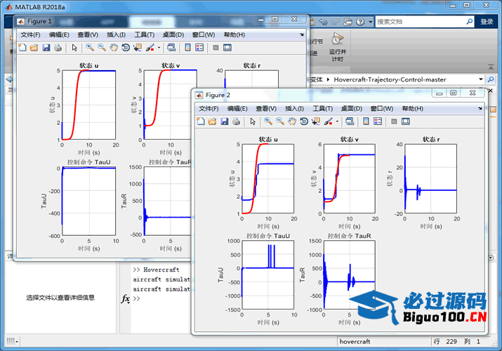The width and height of the screenshot is (502, 351).
Task: Show Plot Tools and dock icon in Figure 2
Action: 406,121
